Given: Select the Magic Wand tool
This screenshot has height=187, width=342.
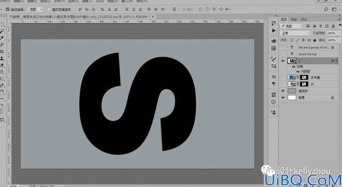Looking at the screenshot, I should [x=2, y=31].
